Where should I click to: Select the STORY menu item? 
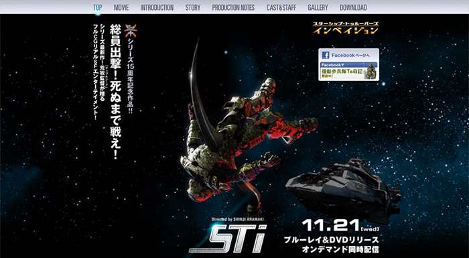[x=193, y=7]
